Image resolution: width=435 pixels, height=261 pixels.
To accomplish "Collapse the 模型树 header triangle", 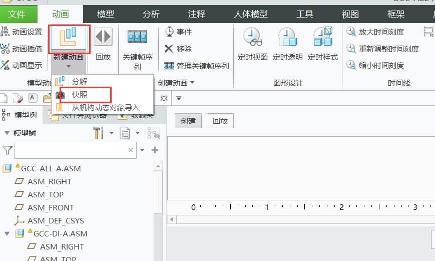I will click(x=7, y=133).
